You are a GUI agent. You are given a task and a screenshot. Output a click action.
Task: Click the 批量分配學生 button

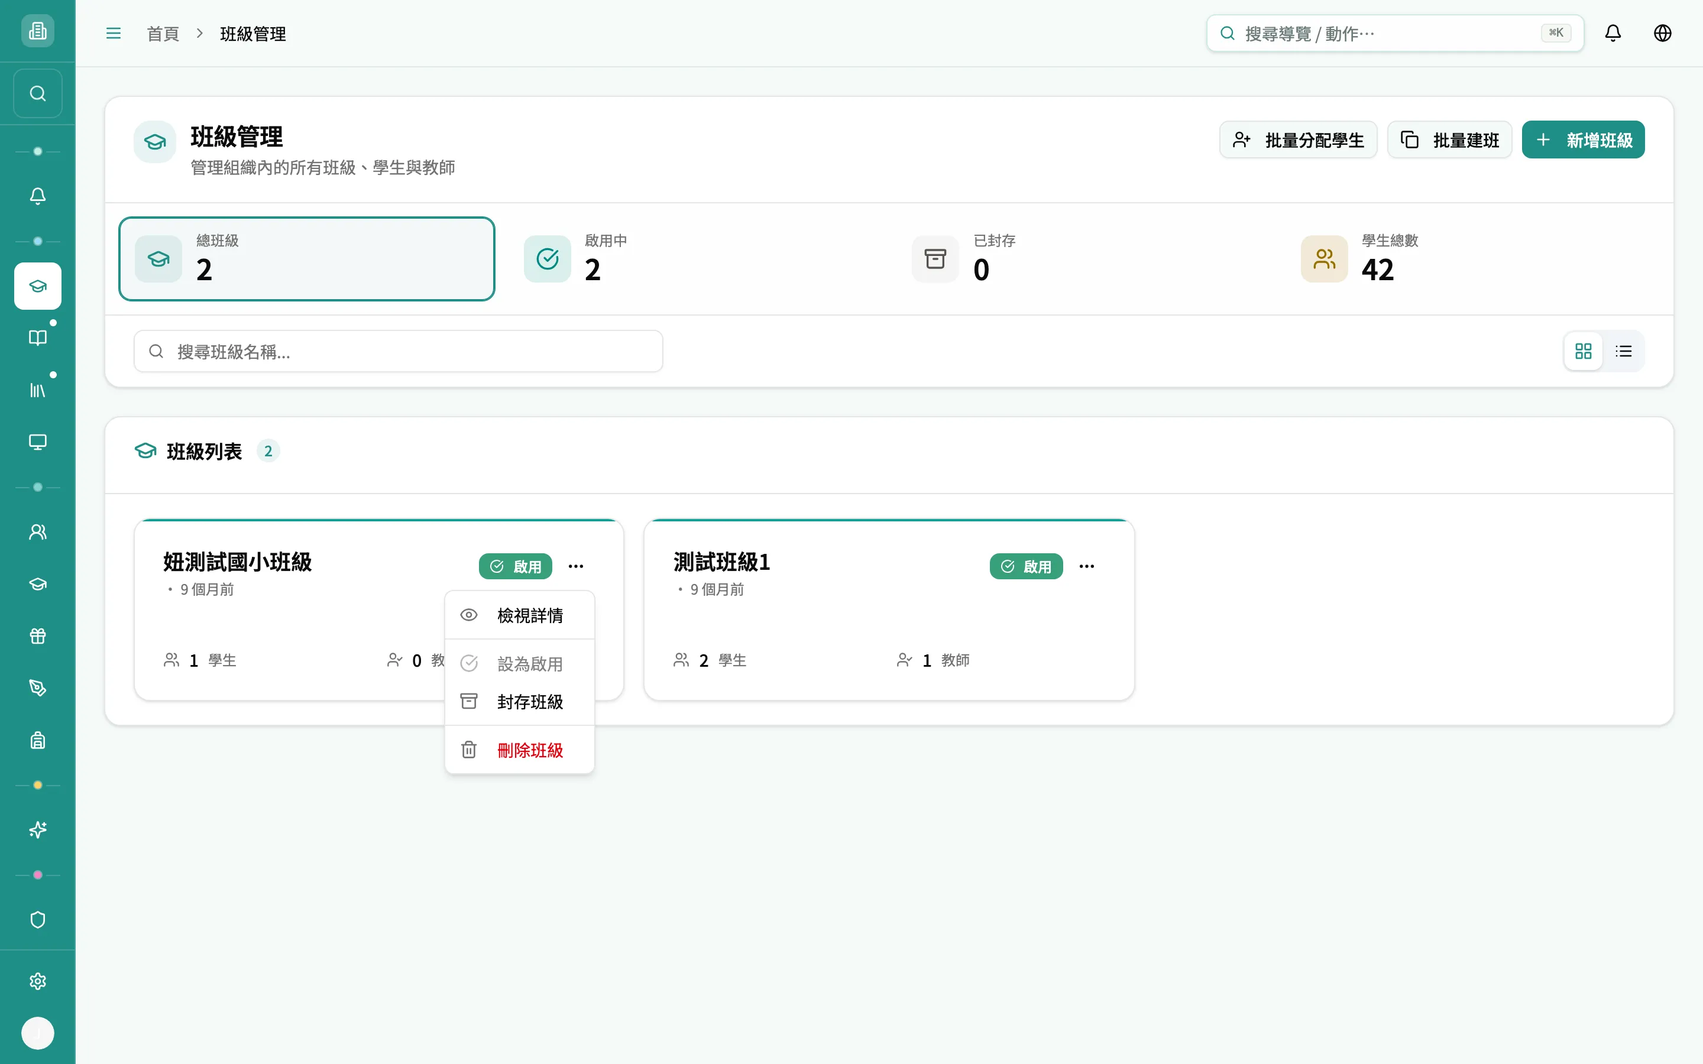(x=1299, y=140)
